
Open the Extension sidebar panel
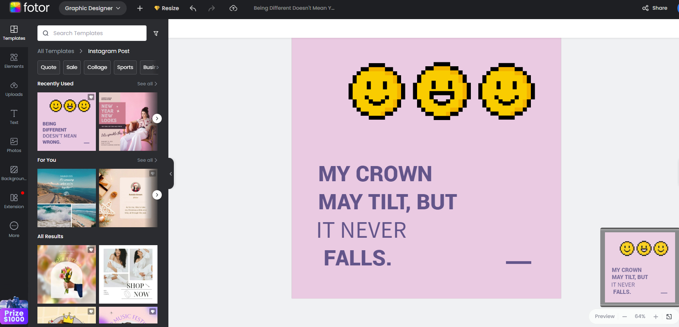[x=14, y=202]
